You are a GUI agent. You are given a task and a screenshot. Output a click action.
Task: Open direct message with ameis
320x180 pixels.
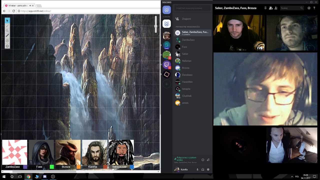192,103
